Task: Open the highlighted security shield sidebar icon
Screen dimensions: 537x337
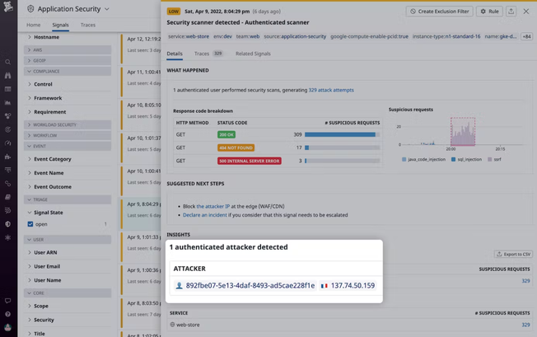Action: [7, 224]
